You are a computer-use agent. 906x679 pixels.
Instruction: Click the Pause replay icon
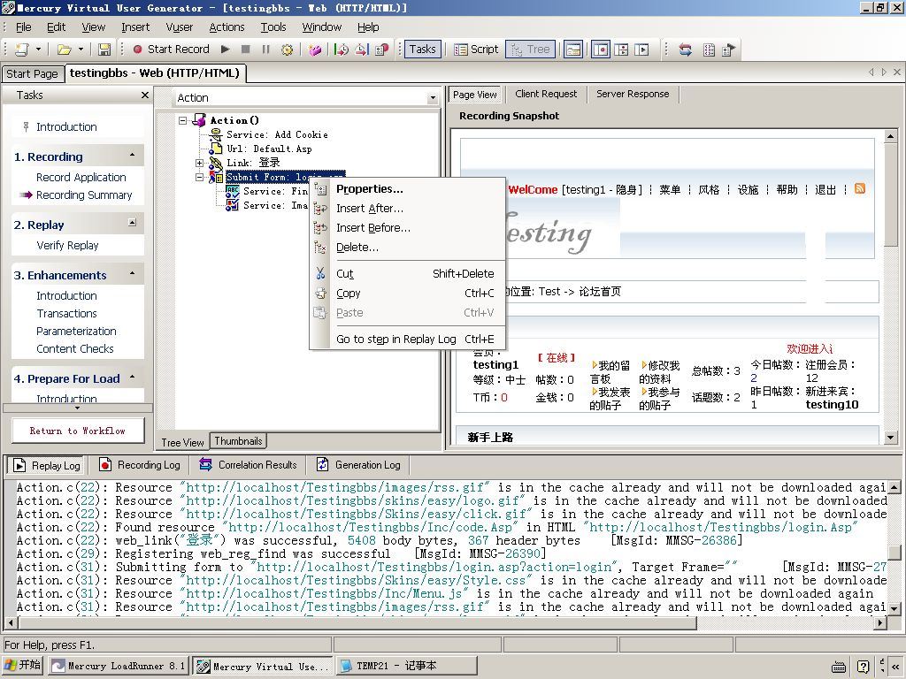coord(265,50)
